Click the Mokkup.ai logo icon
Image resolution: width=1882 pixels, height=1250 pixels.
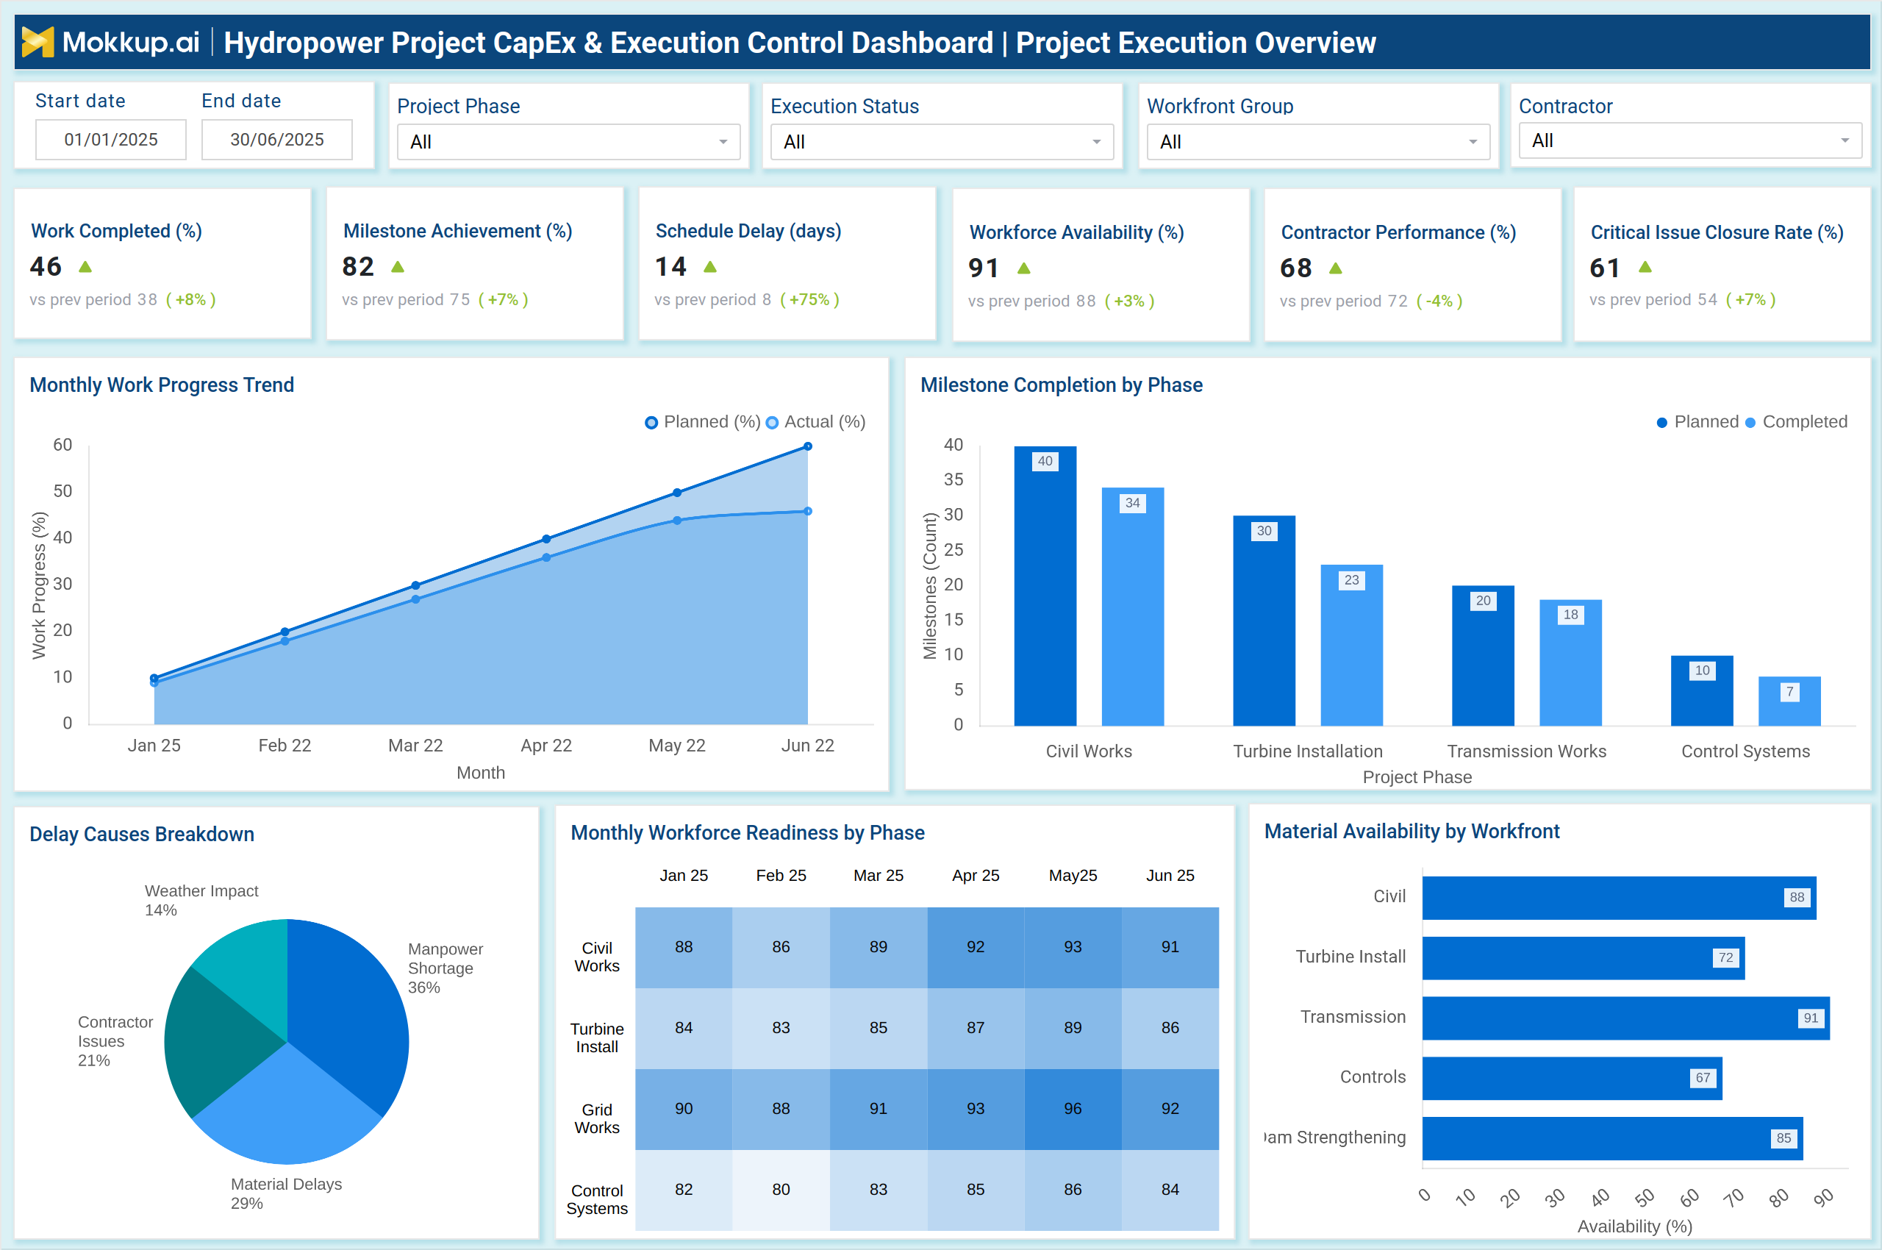pyautogui.click(x=37, y=41)
